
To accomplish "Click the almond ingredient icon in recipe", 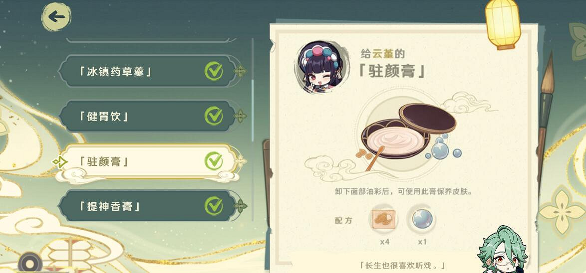I will [x=383, y=219].
